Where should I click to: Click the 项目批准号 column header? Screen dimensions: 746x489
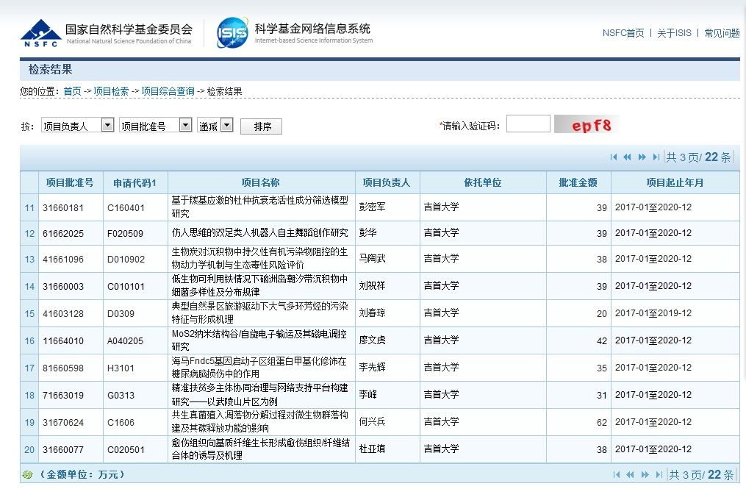[x=70, y=182]
